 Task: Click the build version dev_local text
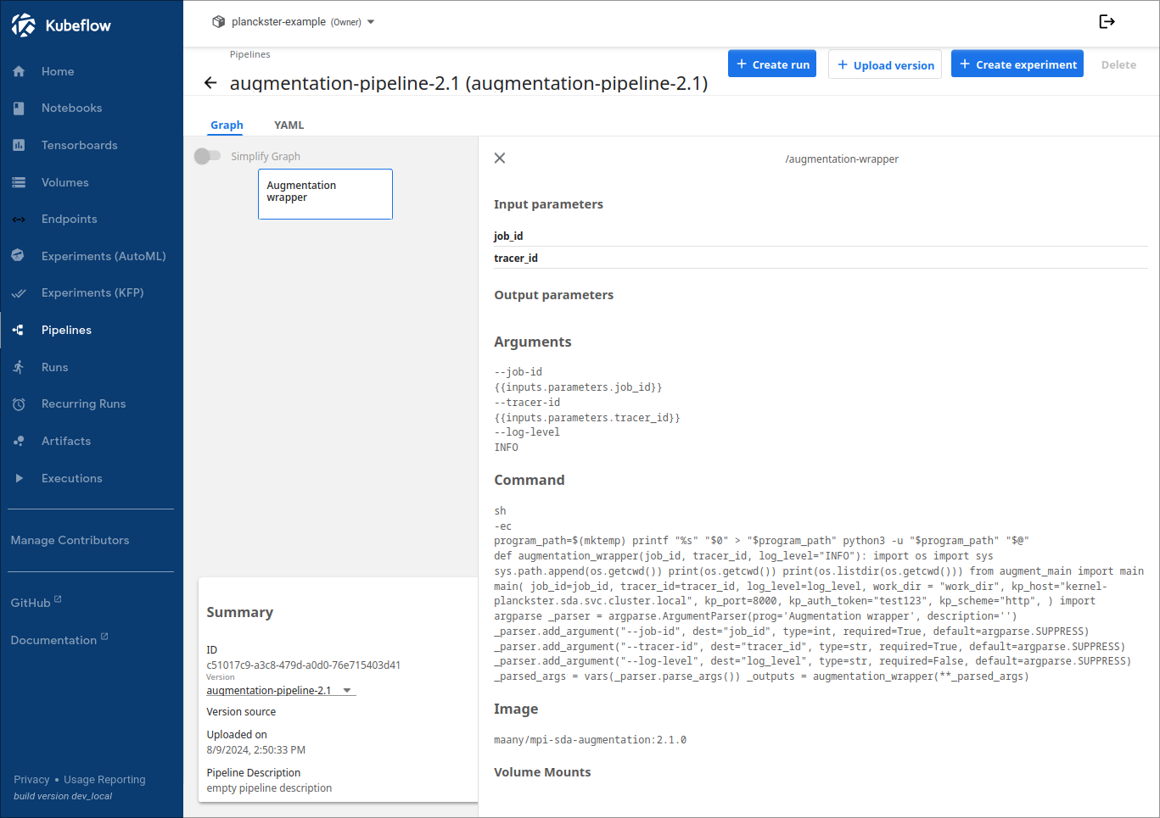coord(63,796)
